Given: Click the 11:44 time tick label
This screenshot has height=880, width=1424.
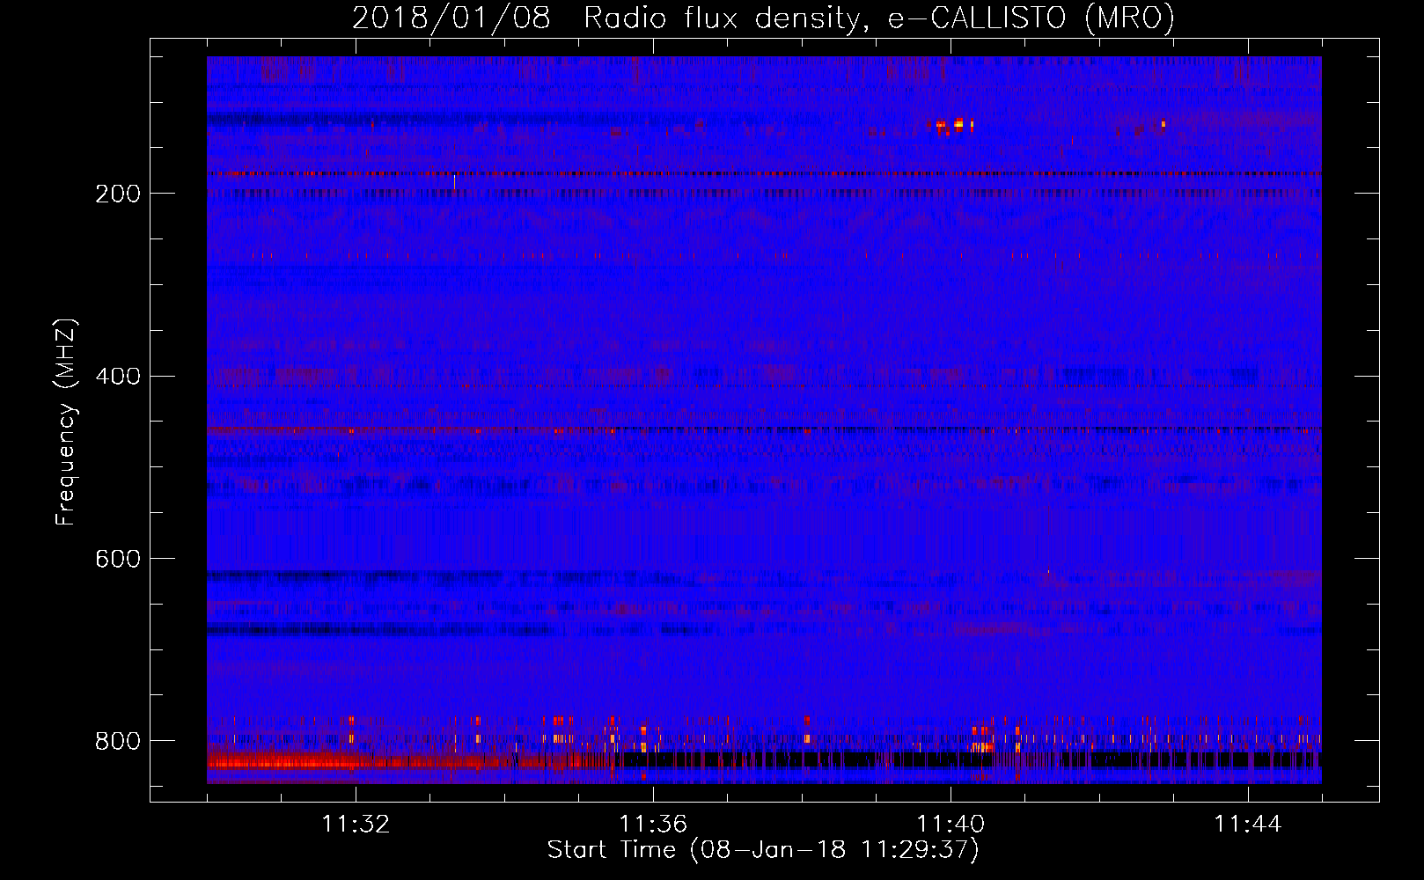Looking at the screenshot, I should click(1248, 825).
